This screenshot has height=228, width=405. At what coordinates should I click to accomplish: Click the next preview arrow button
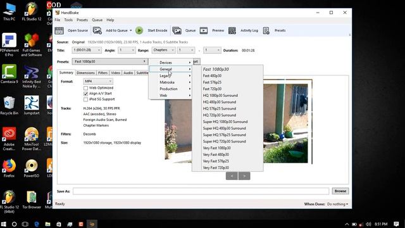[x=244, y=176]
